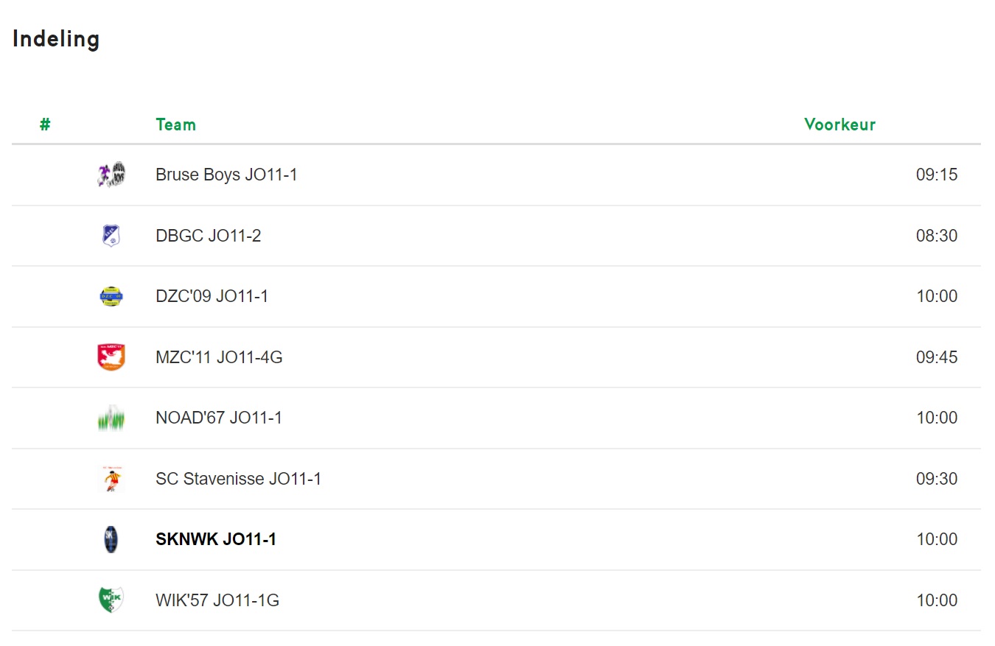Click the DBGC club crest

[111, 236]
